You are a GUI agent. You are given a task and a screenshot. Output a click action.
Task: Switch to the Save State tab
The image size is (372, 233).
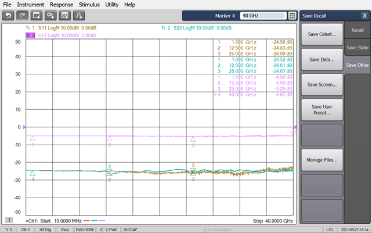coord(357,48)
